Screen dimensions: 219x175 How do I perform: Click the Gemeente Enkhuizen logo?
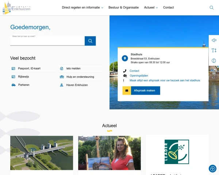click(16, 8)
